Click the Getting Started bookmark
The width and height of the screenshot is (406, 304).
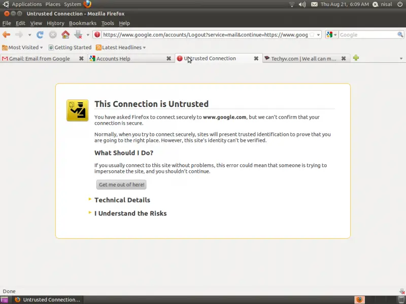click(70, 47)
